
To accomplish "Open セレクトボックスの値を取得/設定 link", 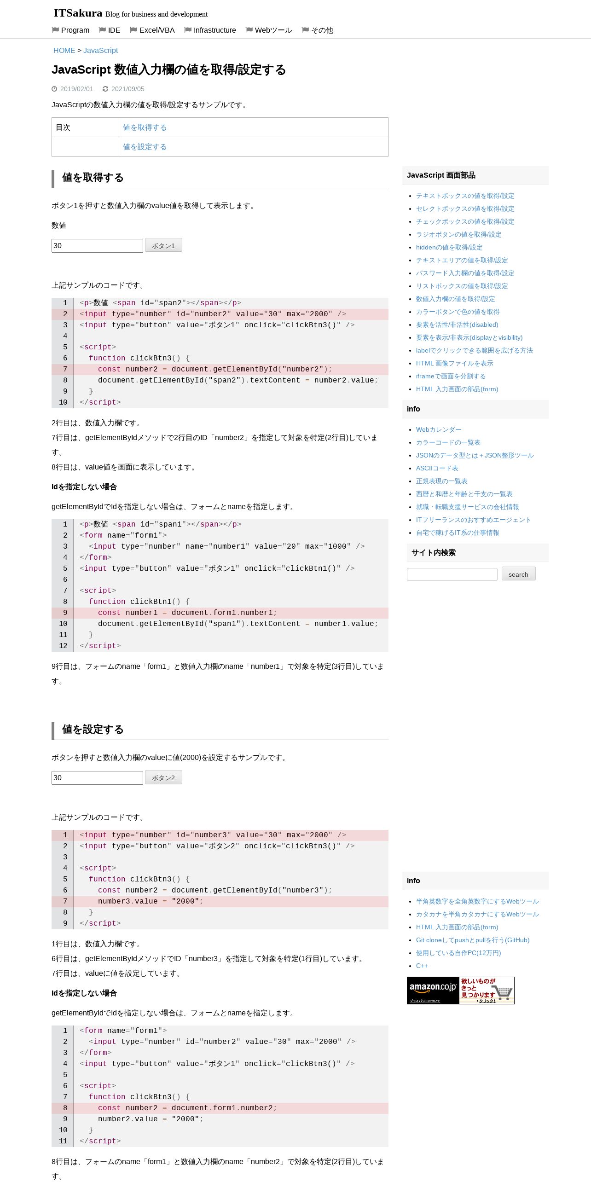I will (x=465, y=209).
